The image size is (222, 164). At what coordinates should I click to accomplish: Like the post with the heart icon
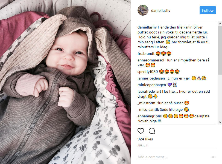coord(141,131)
